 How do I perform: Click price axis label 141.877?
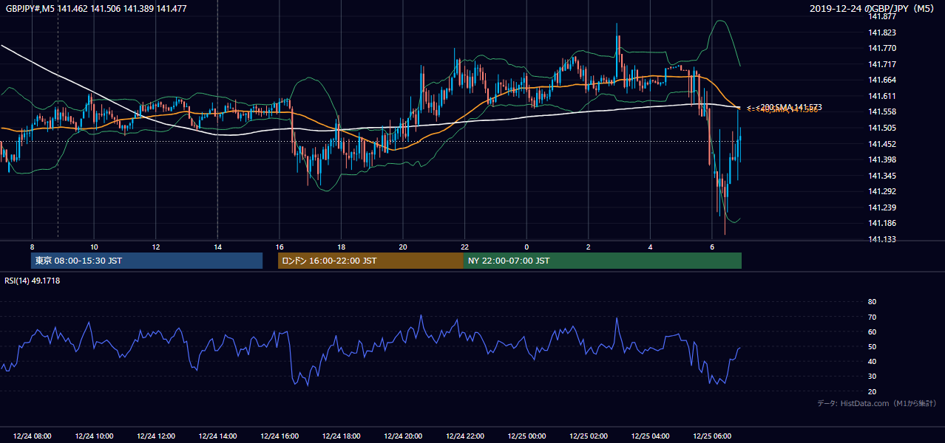click(882, 16)
